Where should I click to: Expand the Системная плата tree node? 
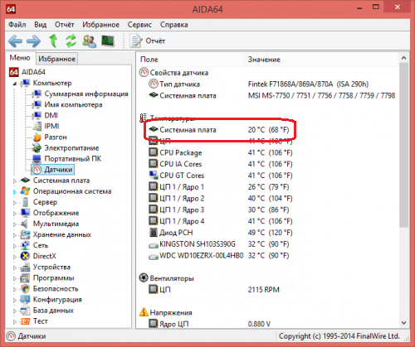[15, 181]
